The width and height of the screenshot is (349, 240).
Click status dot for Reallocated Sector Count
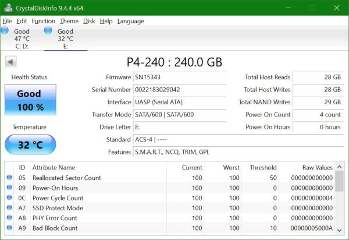(x=9, y=178)
